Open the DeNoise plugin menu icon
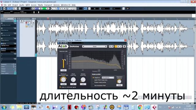The width and height of the screenshot is (196, 110). coord(124,46)
